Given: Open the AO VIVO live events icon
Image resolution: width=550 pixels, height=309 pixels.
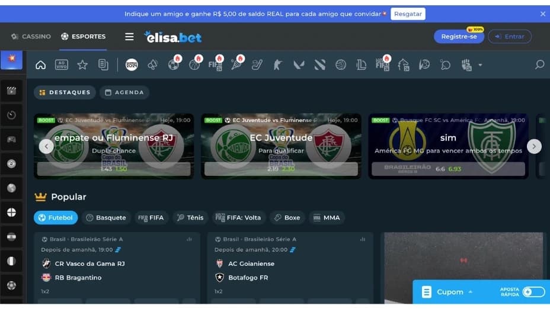Looking at the screenshot, I should tap(62, 65).
